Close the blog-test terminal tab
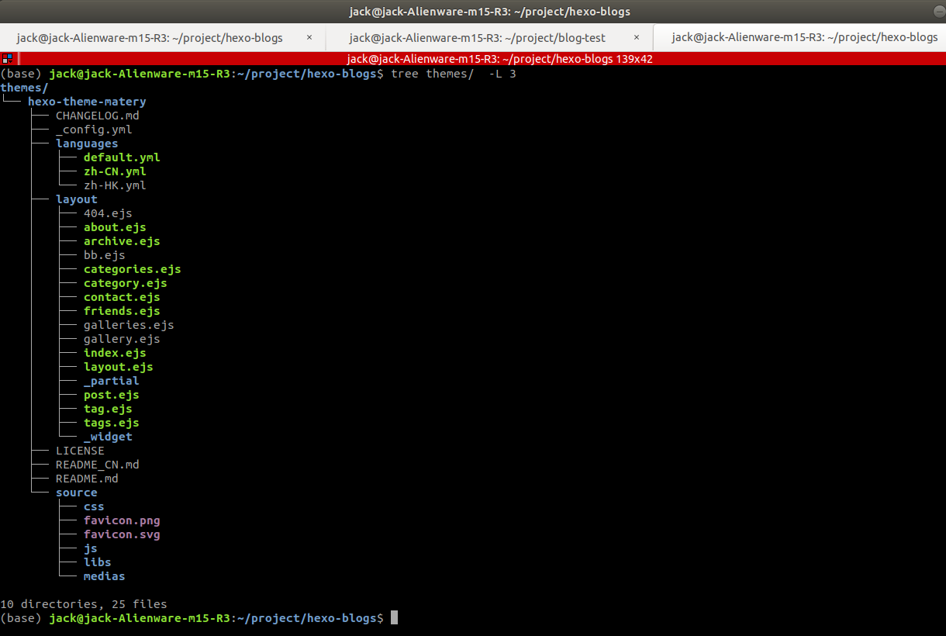Screen dimensions: 946x636 (x=637, y=37)
